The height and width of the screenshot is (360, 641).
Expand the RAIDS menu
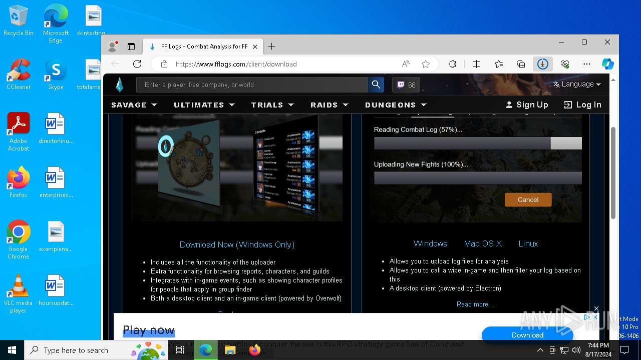(x=329, y=105)
